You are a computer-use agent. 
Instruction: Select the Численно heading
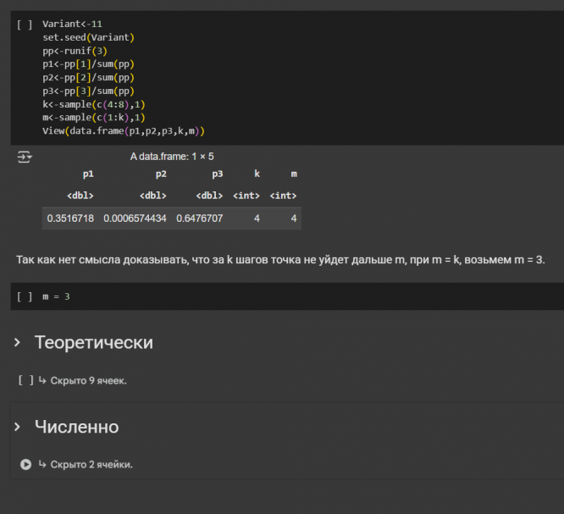coord(76,427)
